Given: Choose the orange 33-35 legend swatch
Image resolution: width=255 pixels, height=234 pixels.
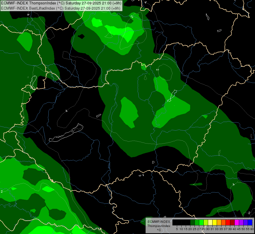Looking at the screenshot, I should coord(219,222).
